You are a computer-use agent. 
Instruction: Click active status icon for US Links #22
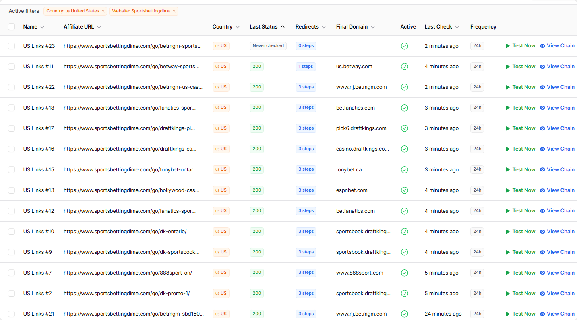[405, 87]
